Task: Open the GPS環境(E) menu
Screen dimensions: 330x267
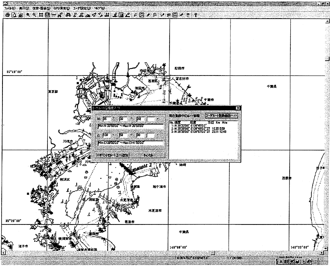Action: 61,8
